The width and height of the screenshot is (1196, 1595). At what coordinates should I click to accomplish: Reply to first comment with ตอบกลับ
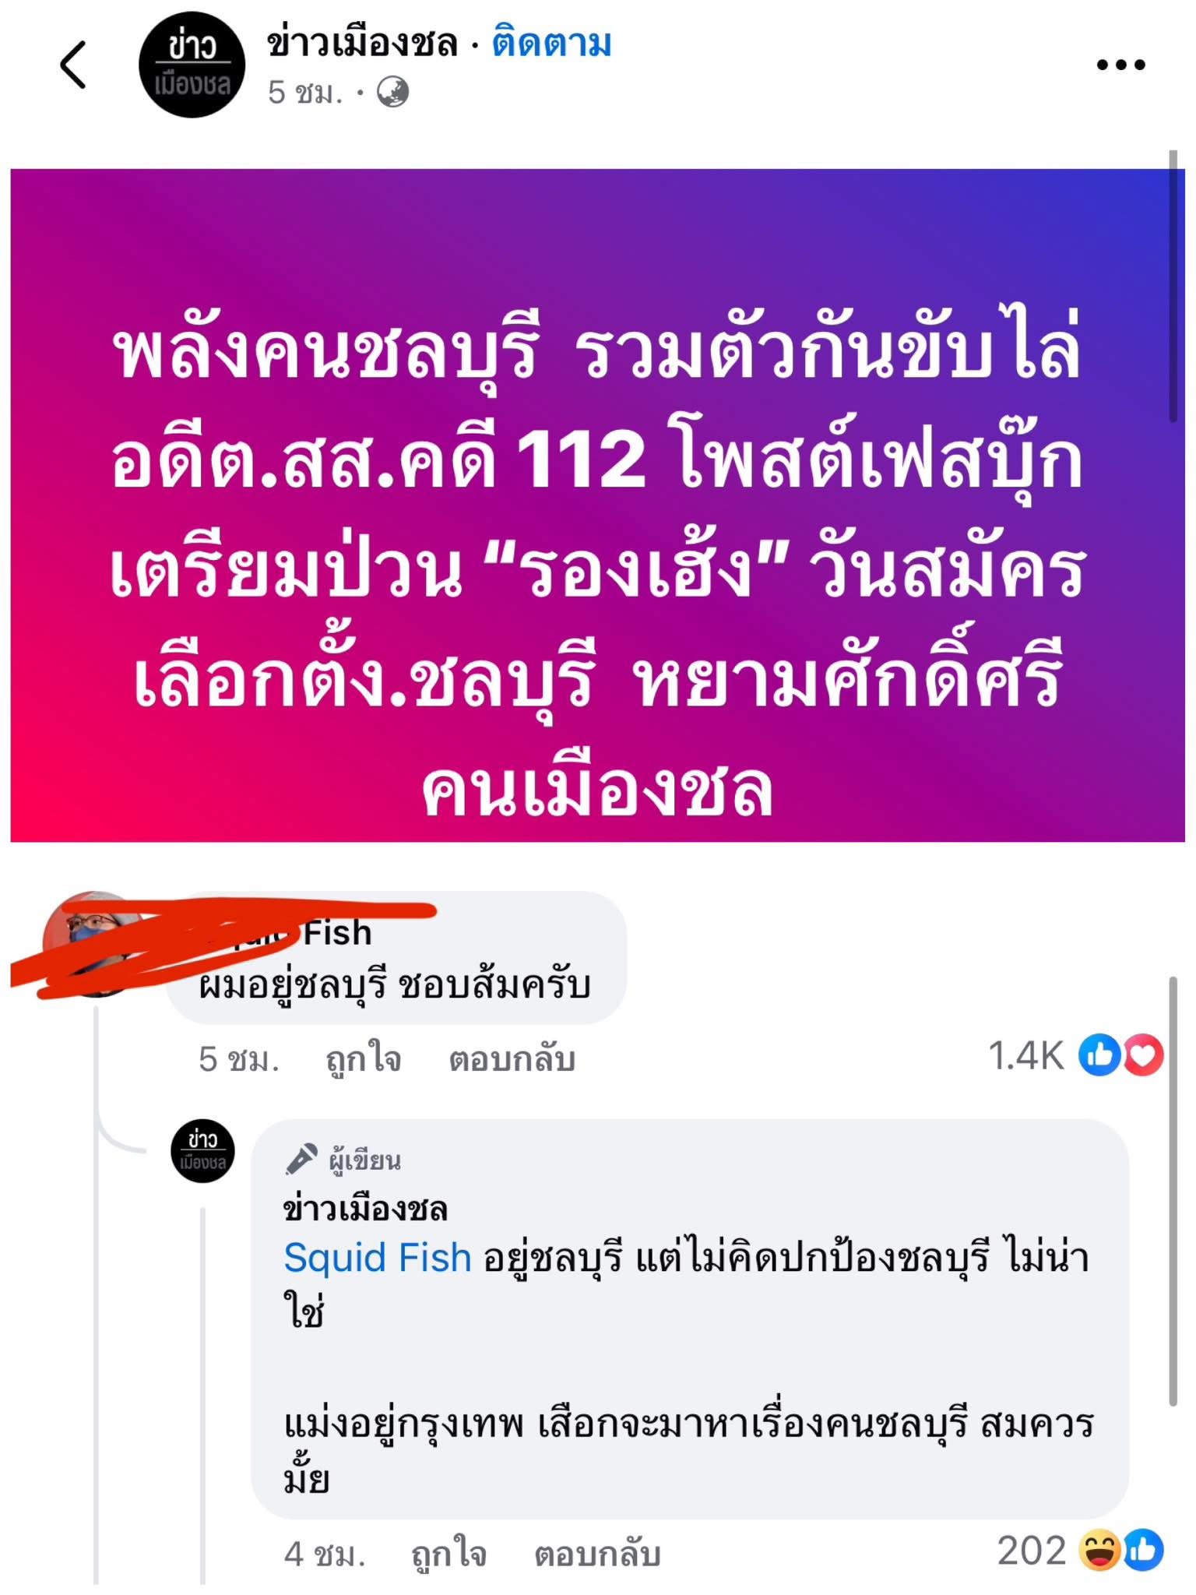(512, 1059)
